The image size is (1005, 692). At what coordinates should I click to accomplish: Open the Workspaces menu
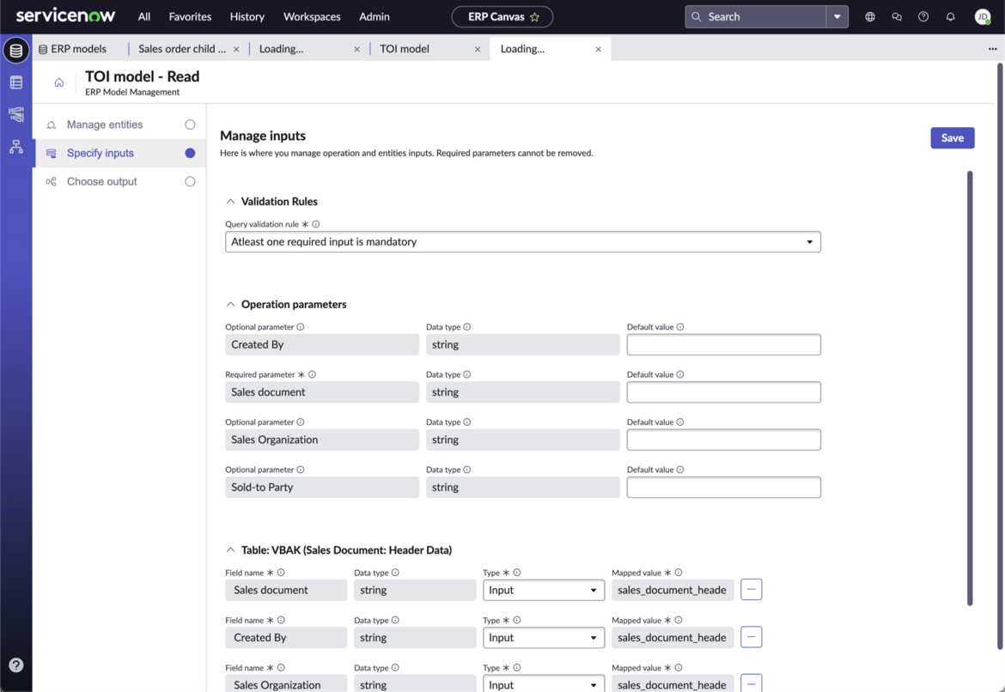pos(312,16)
